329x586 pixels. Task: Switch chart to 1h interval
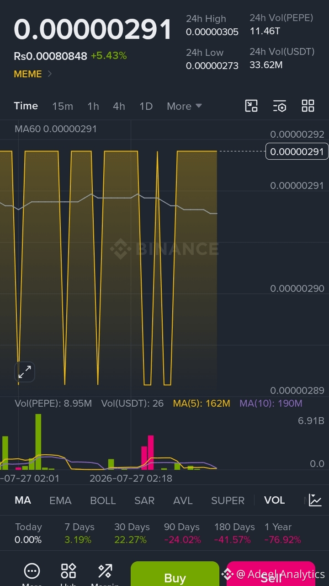(x=93, y=106)
